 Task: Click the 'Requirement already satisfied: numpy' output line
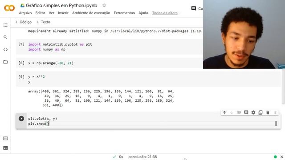point(115,31)
